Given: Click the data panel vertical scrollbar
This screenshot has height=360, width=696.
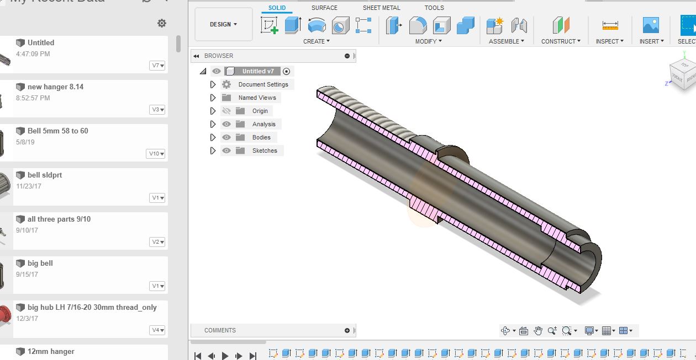Looking at the screenshot, I should pyautogui.click(x=178, y=43).
